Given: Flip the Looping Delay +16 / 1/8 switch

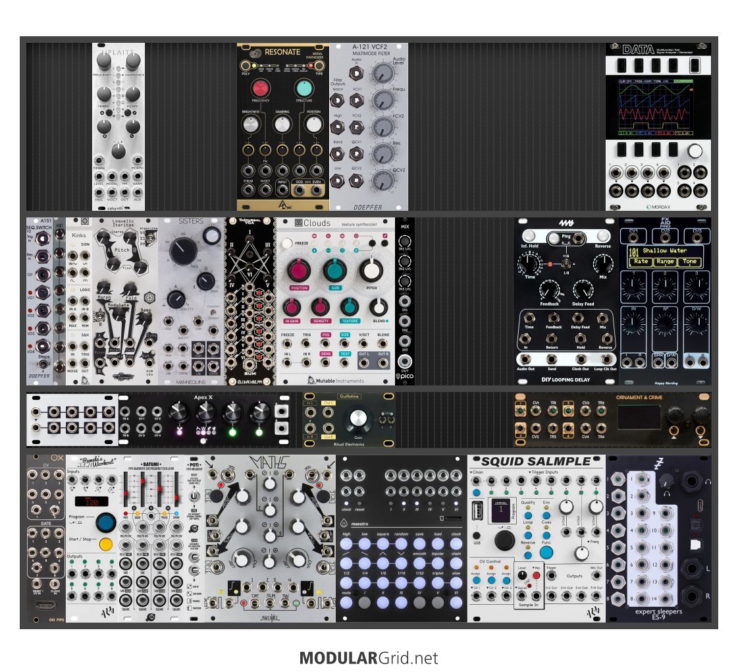Looking at the screenshot, I should (x=566, y=264).
